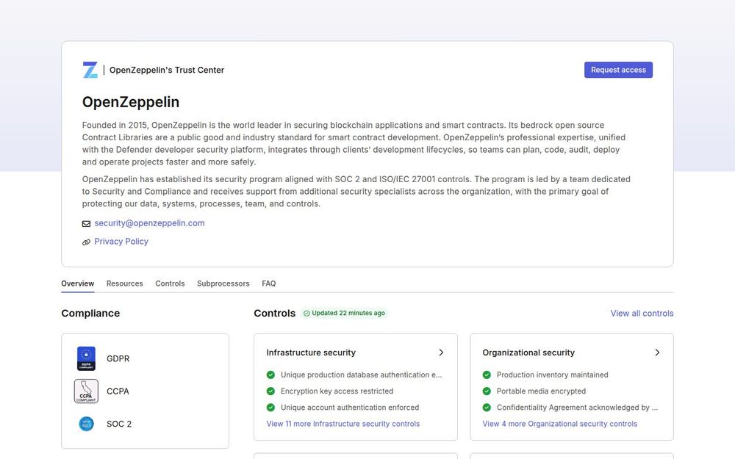Image resolution: width=735 pixels, height=459 pixels.
Task: Click green check for Confidentiality Agreement acknowledged
Action: (487, 408)
